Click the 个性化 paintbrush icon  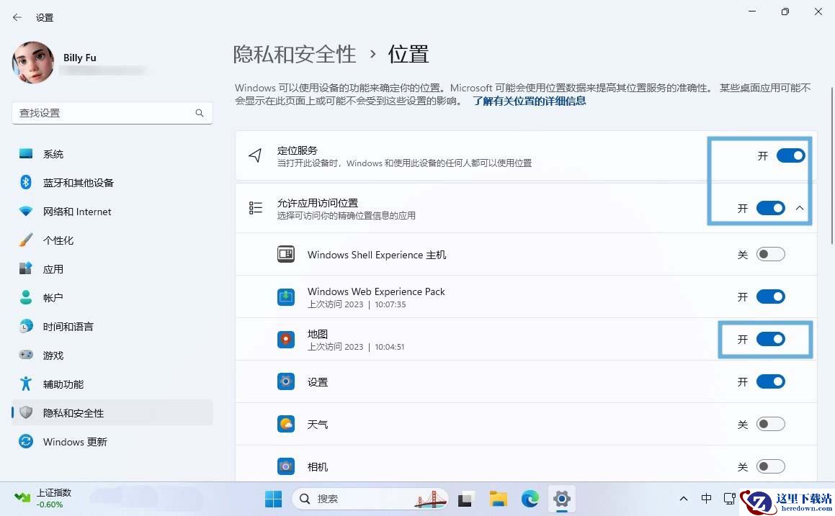pyautogui.click(x=25, y=240)
